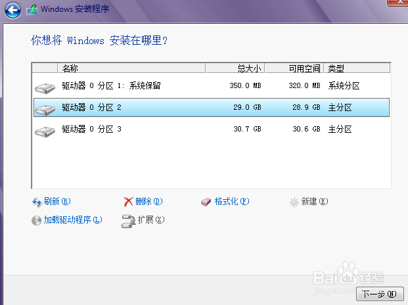The width and height of the screenshot is (408, 305).
Task: Close the installer with red X button
Action: point(397,2)
